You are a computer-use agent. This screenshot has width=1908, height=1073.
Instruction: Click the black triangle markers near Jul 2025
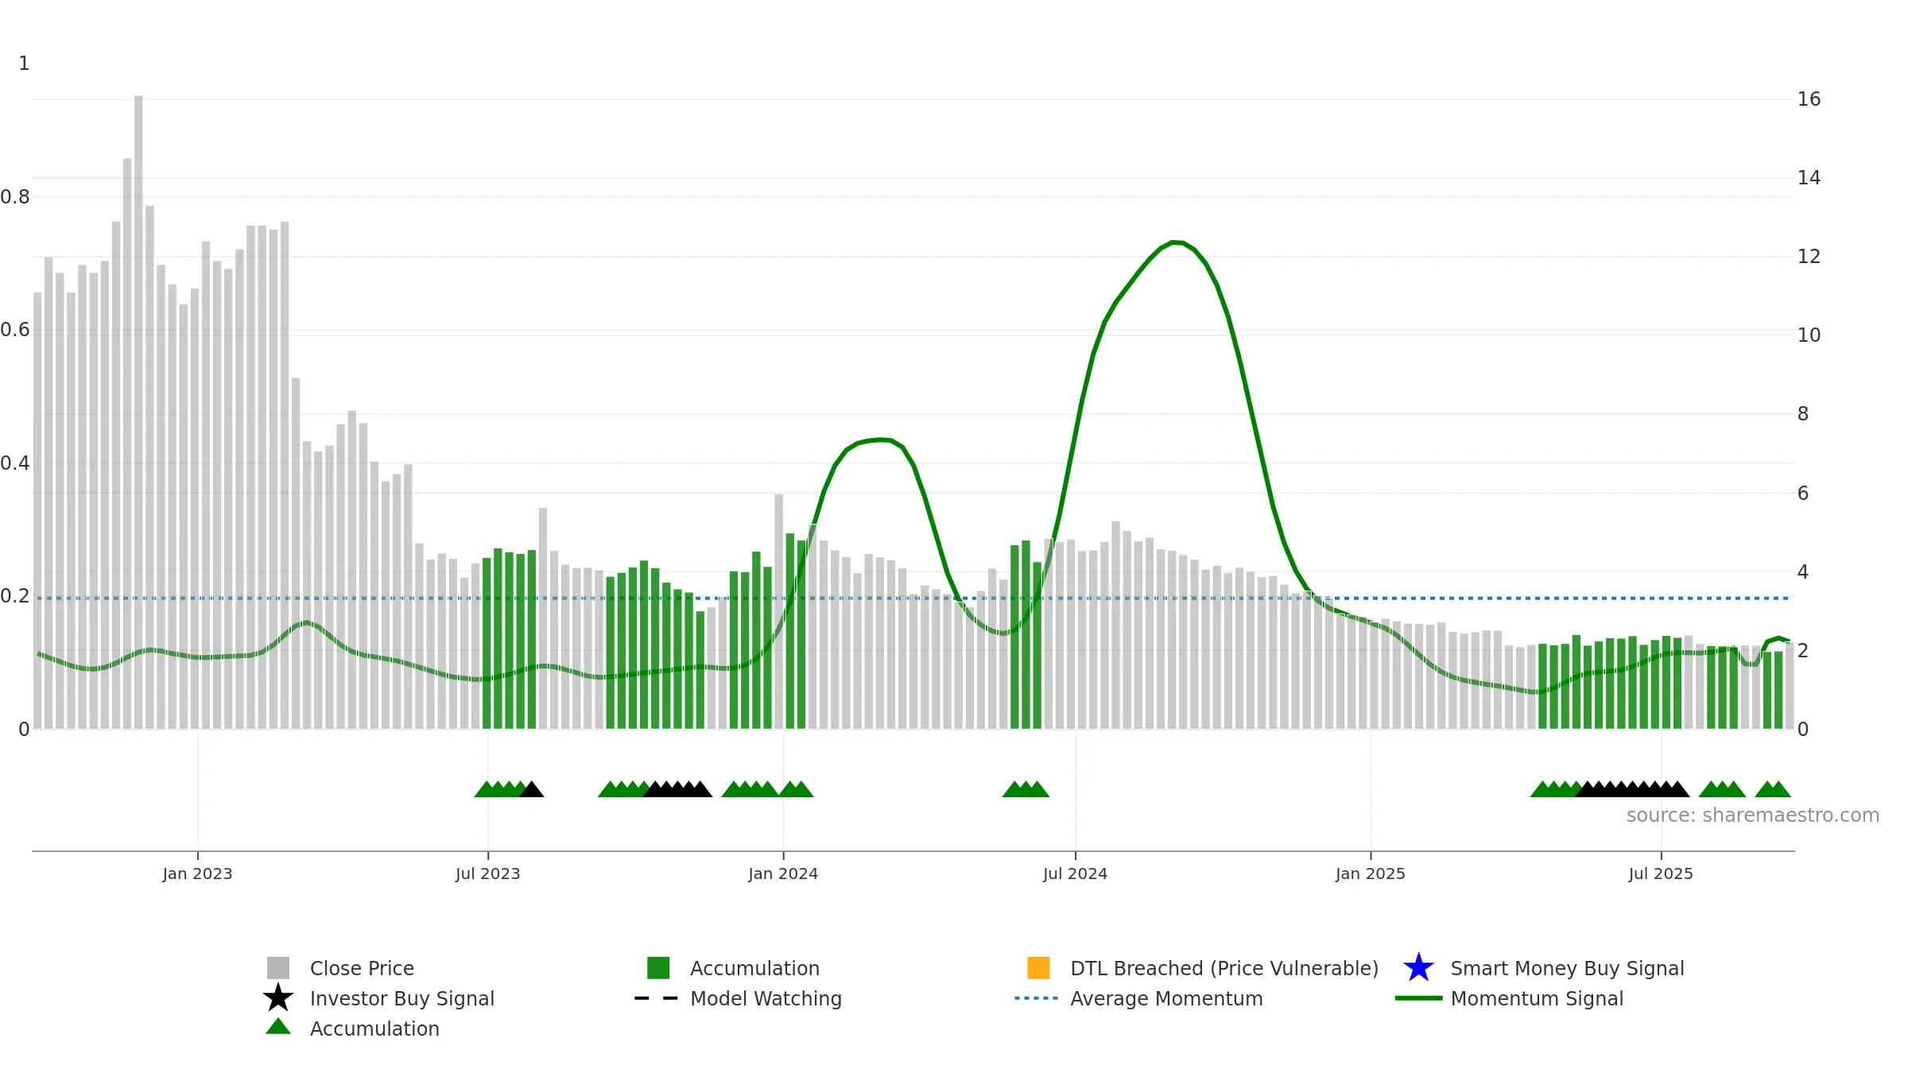pyautogui.click(x=1633, y=789)
